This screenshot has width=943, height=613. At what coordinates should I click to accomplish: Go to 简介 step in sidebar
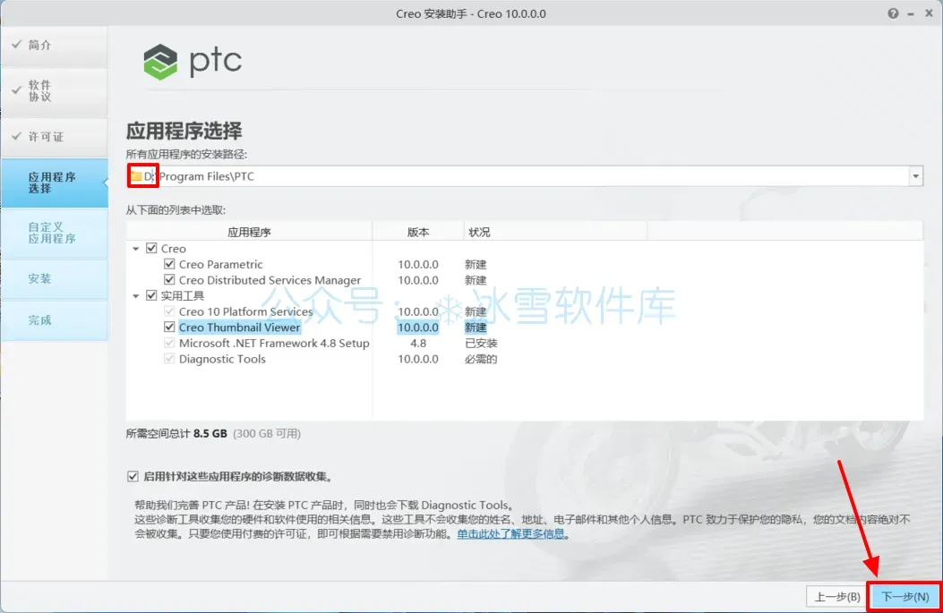coord(55,45)
